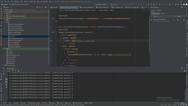Expand External Libraries node
188x106 pixels.
click(3, 65)
